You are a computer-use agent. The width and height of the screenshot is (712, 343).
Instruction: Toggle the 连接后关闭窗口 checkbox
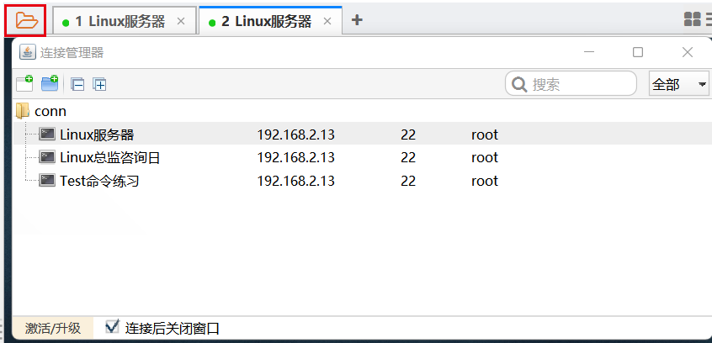click(x=113, y=327)
